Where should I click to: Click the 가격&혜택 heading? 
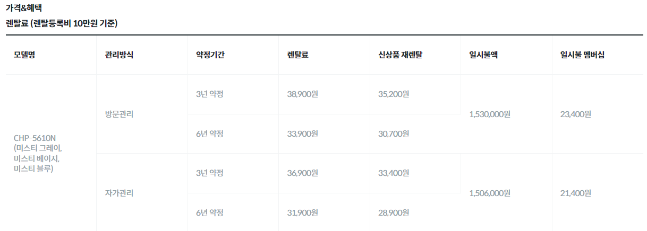click(x=24, y=8)
